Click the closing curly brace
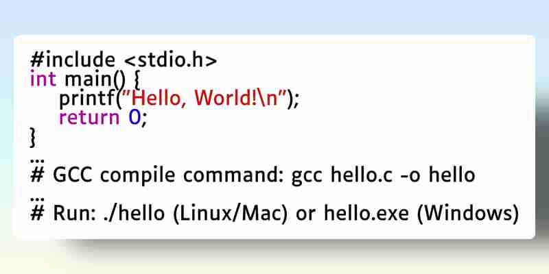 33,138
